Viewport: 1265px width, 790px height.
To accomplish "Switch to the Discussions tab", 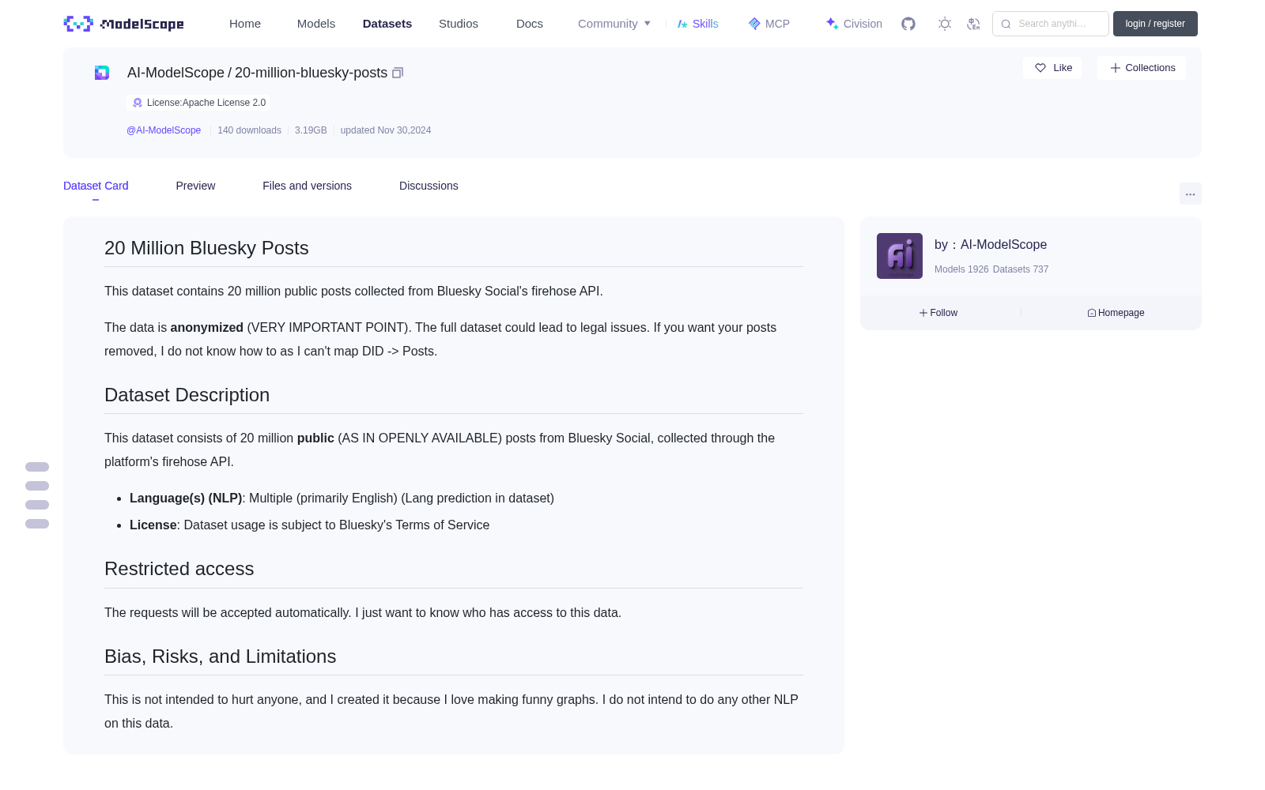I will [429, 186].
